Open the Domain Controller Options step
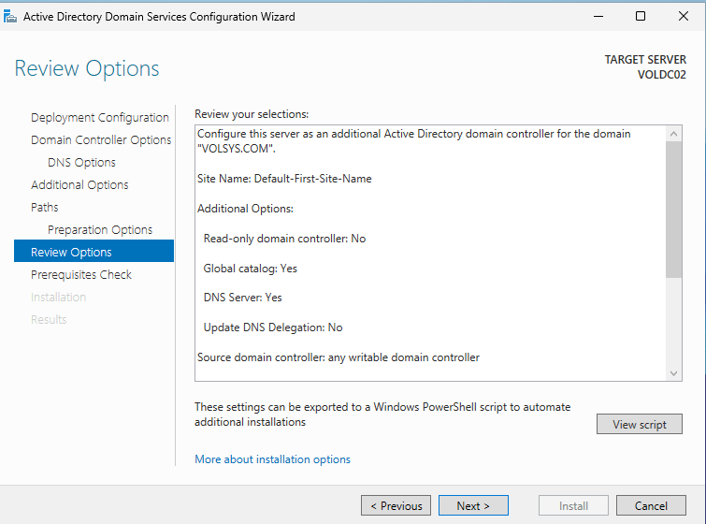 coord(101,139)
